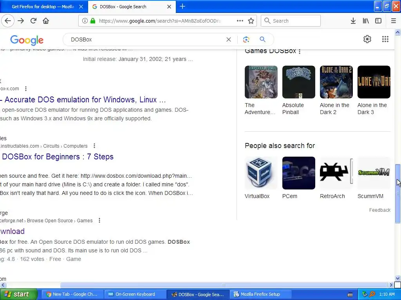Screen dimensions: 401x300
Task: Open the Firefox hamburger menu
Action: point(394,21)
